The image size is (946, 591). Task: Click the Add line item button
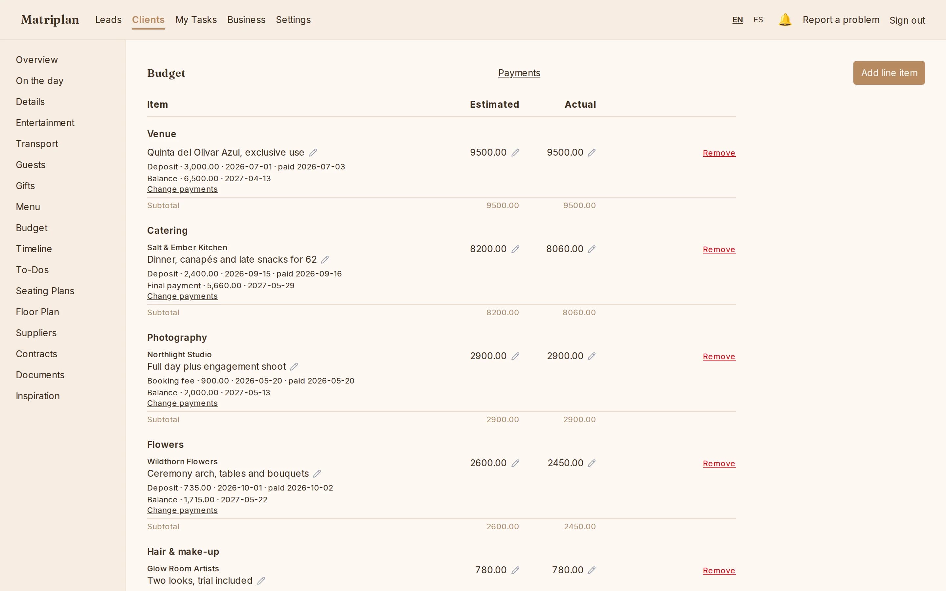pyautogui.click(x=889, y=73)
